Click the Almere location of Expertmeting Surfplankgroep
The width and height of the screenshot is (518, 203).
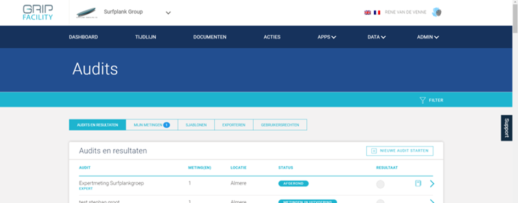point(238,183)
